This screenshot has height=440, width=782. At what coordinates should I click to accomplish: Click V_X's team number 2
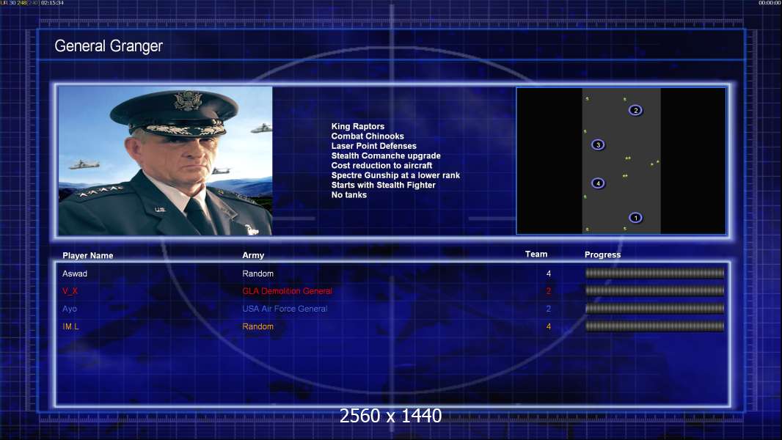click(549, 291)
